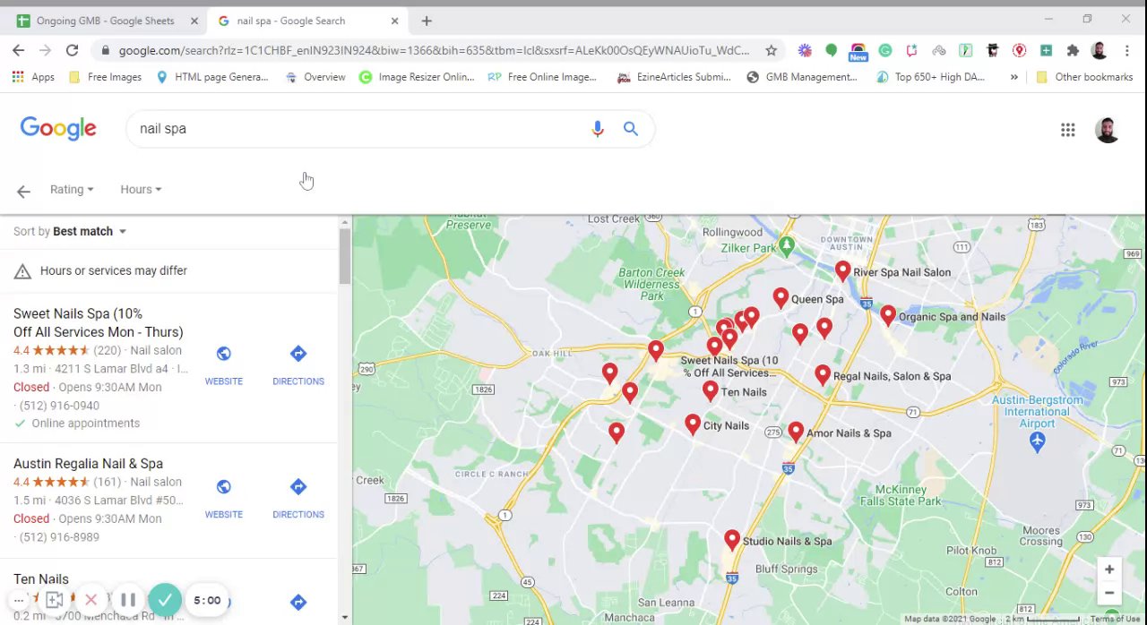Bookmark this page with the star icon
Viewport: 1147px width, 625px height.
tap(771, 50)
